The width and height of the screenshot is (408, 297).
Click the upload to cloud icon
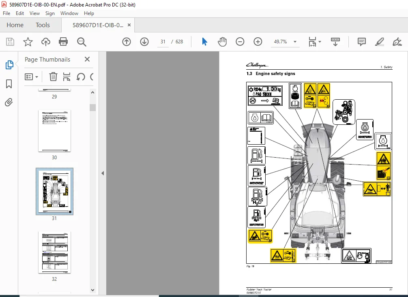[x=46, y=42]
